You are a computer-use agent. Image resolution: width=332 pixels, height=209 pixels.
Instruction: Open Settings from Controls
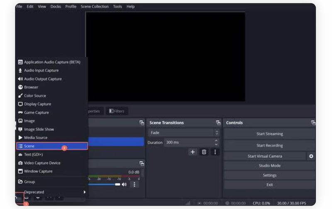coord(269,175)
